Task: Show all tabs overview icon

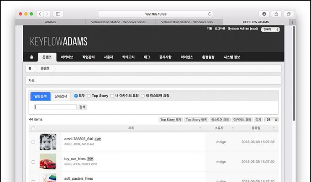Action: pyautogui.click(x=289, y=14)
